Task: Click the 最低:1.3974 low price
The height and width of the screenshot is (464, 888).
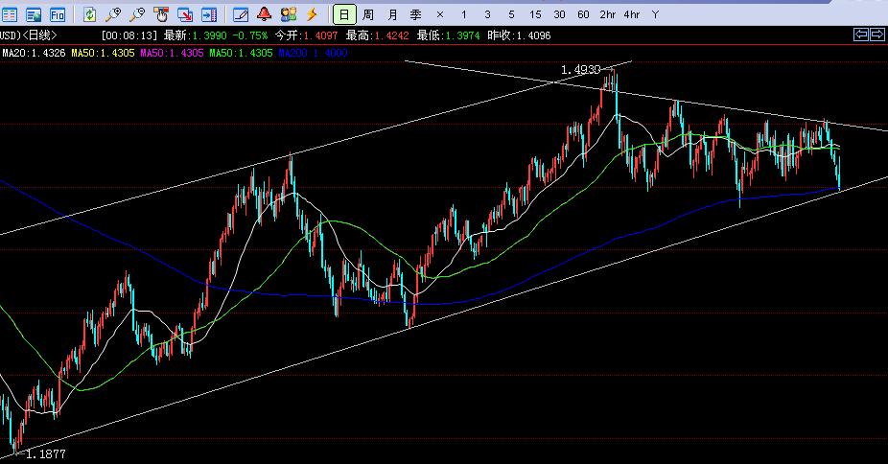Action: [449, 35]
